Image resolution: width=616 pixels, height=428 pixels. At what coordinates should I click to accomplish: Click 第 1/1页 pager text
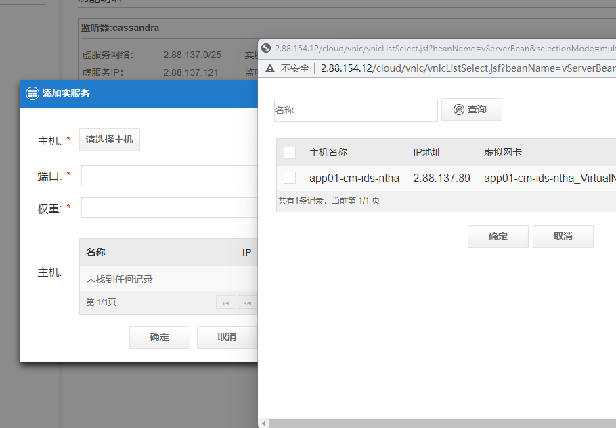coord(101,302)
